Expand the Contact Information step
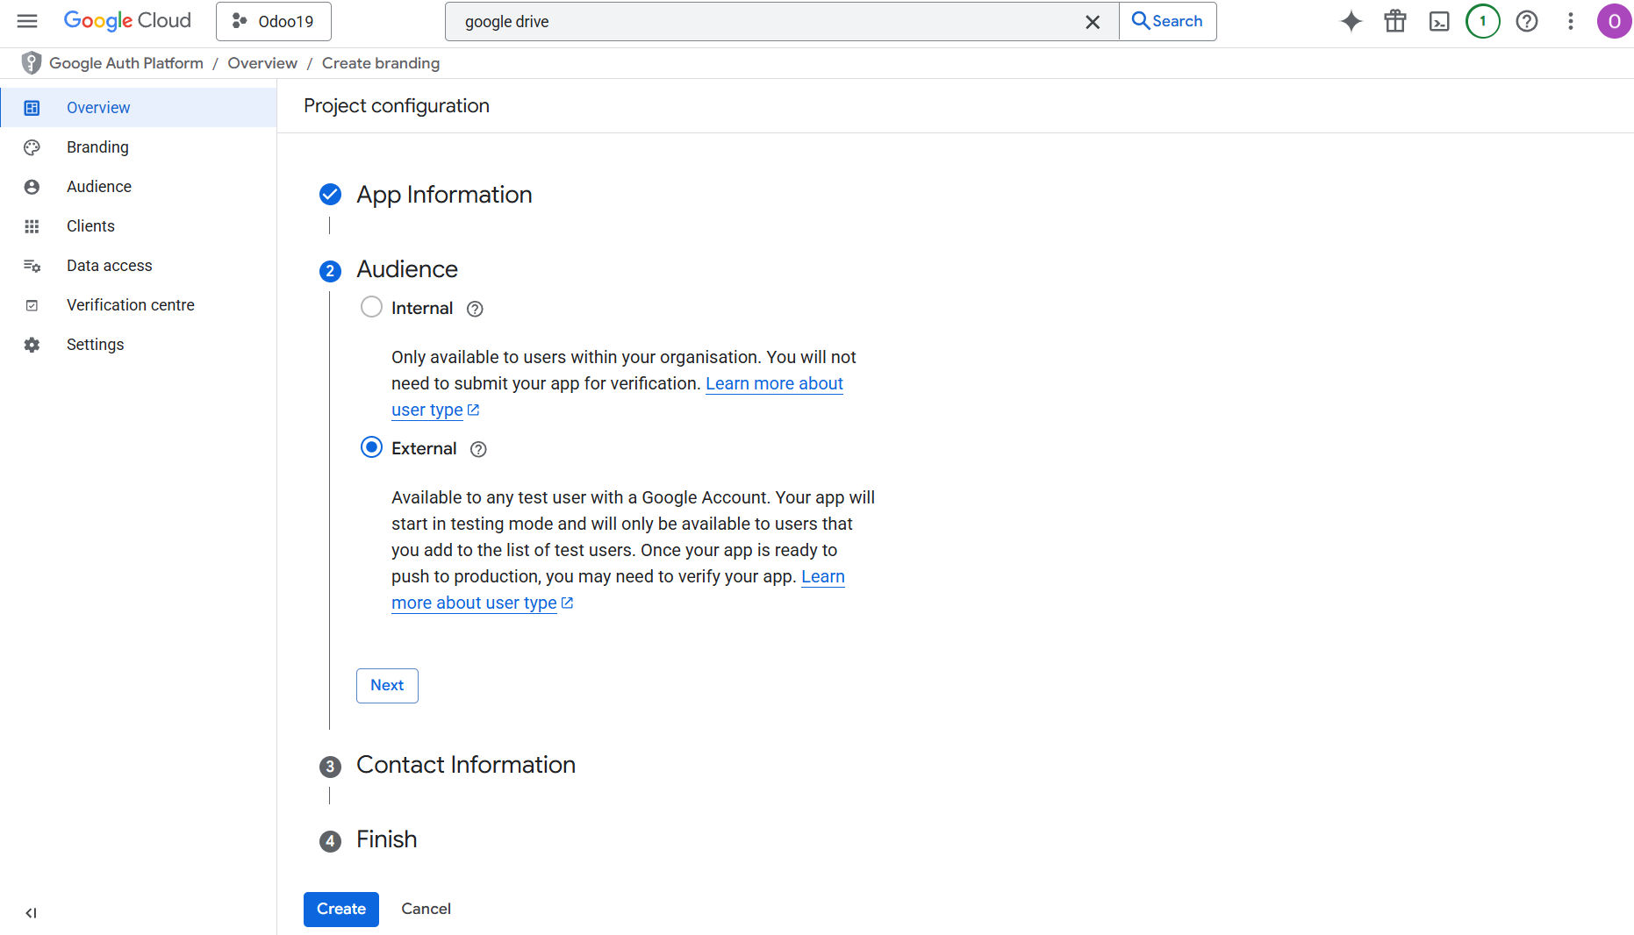1634x935 pixels. (x=465, y=765)
